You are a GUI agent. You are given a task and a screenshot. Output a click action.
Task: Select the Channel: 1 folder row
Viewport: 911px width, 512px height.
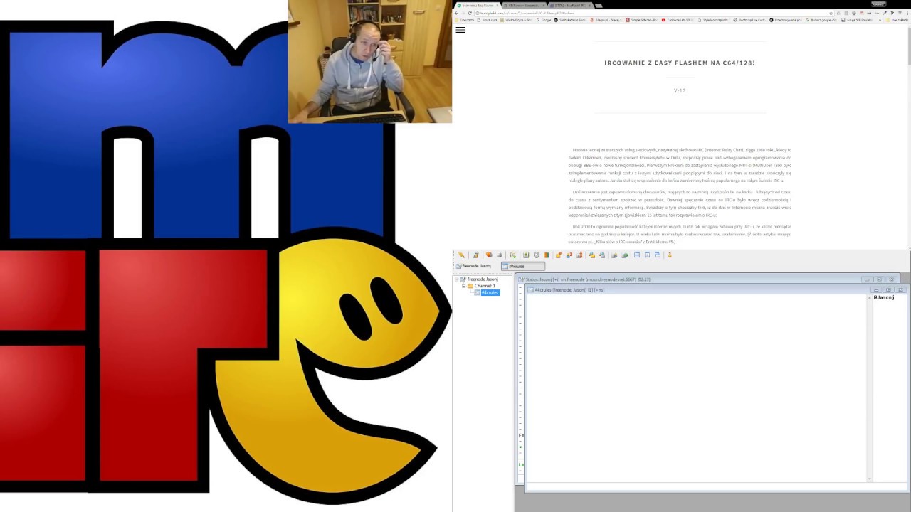[485, 286]
